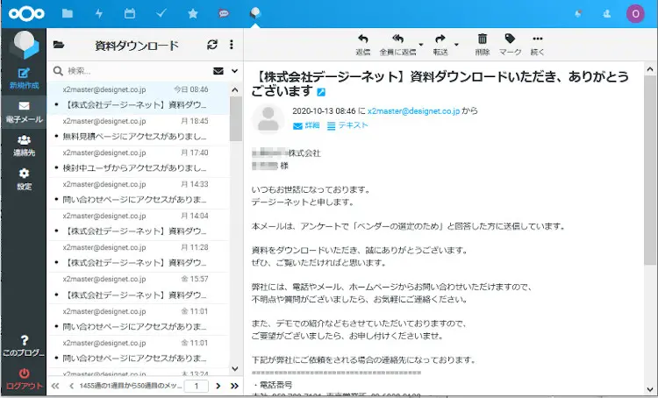Refresh the mail list
The image size is (658, 398).
click(x=212, y=45)
